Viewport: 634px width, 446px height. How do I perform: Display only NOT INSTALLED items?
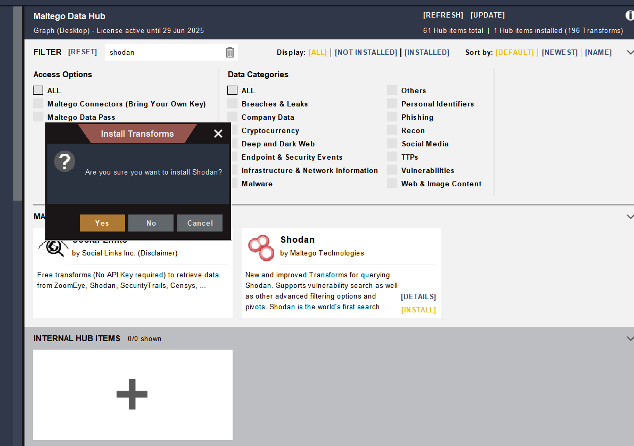[366, 52]
